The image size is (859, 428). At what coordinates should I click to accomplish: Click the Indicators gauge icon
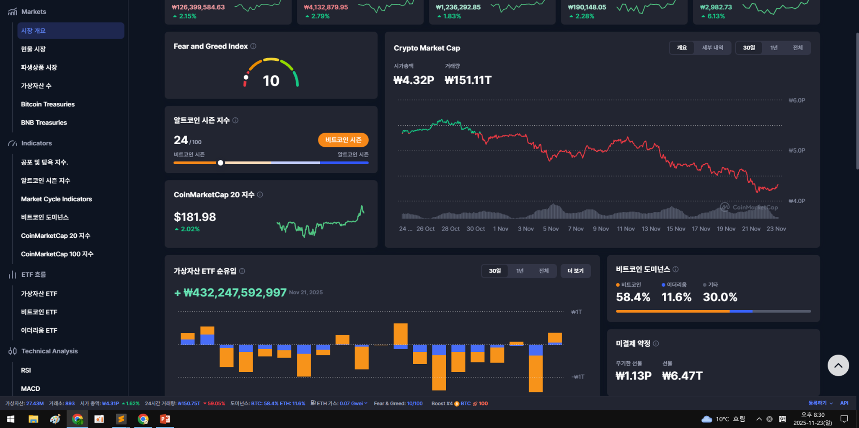13,143
